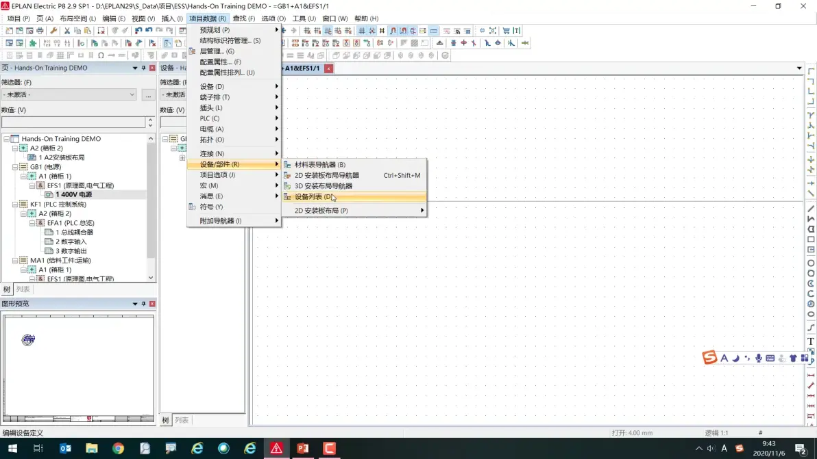The image size is (817, 459).
Task: Select 3 数字输出 page in tree
Action: click(71, 251)
